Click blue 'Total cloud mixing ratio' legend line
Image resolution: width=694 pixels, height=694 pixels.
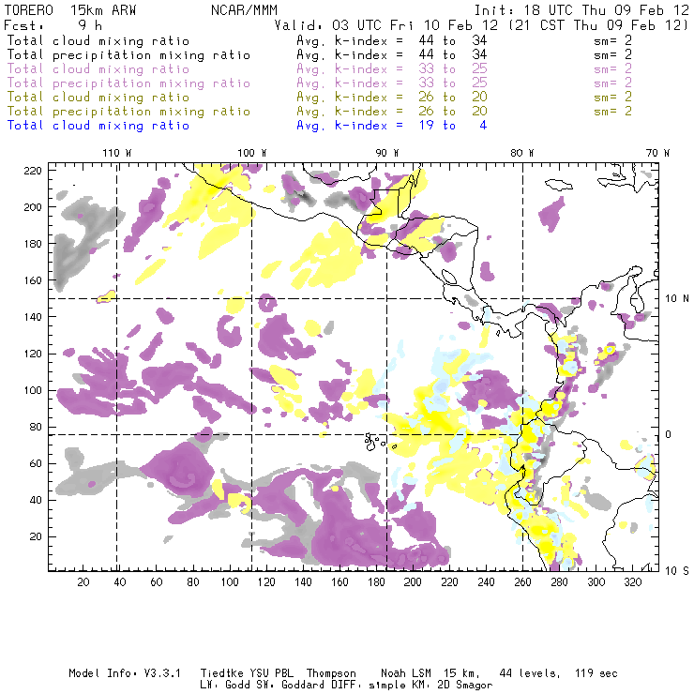click(x=98, y=126)
